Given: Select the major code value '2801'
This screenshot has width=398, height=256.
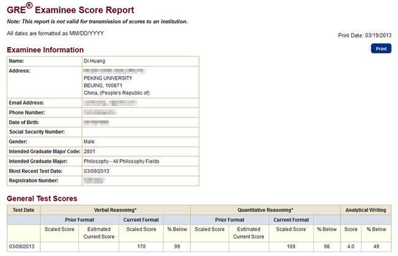Looking at the screenshot, I should pos(89,152).
